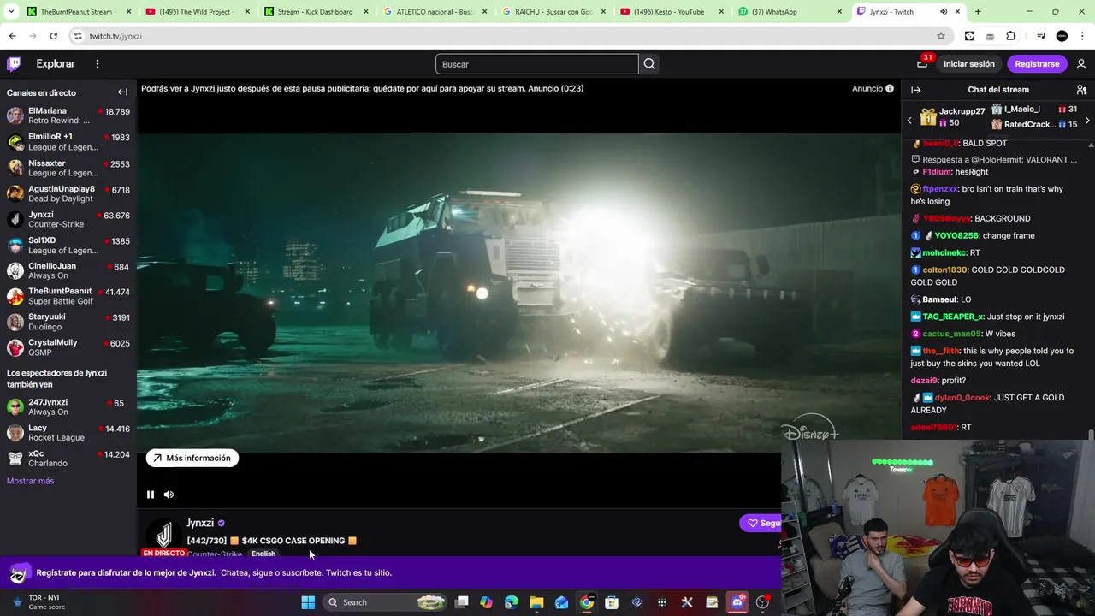This screenshot has height=616, width=1095.
Task: Pause the stream video
Action: point(151,495)
